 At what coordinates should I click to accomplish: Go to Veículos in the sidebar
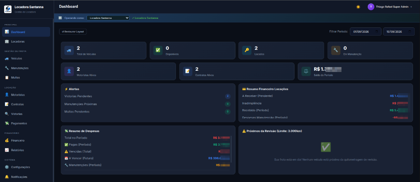[x=26, y=58]
